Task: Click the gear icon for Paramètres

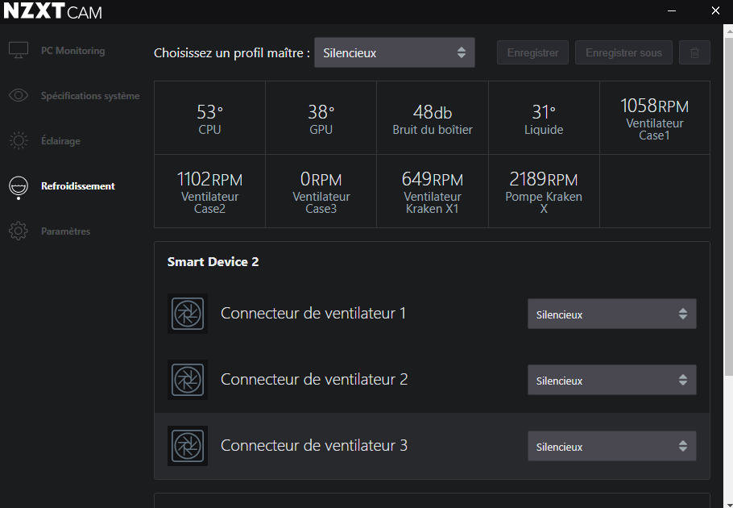Action: [x=19, y=231]
